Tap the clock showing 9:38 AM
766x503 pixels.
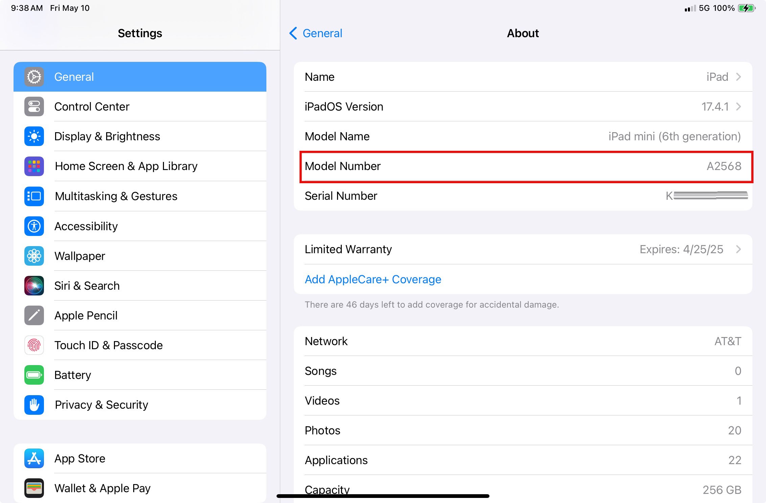(27, 8)
